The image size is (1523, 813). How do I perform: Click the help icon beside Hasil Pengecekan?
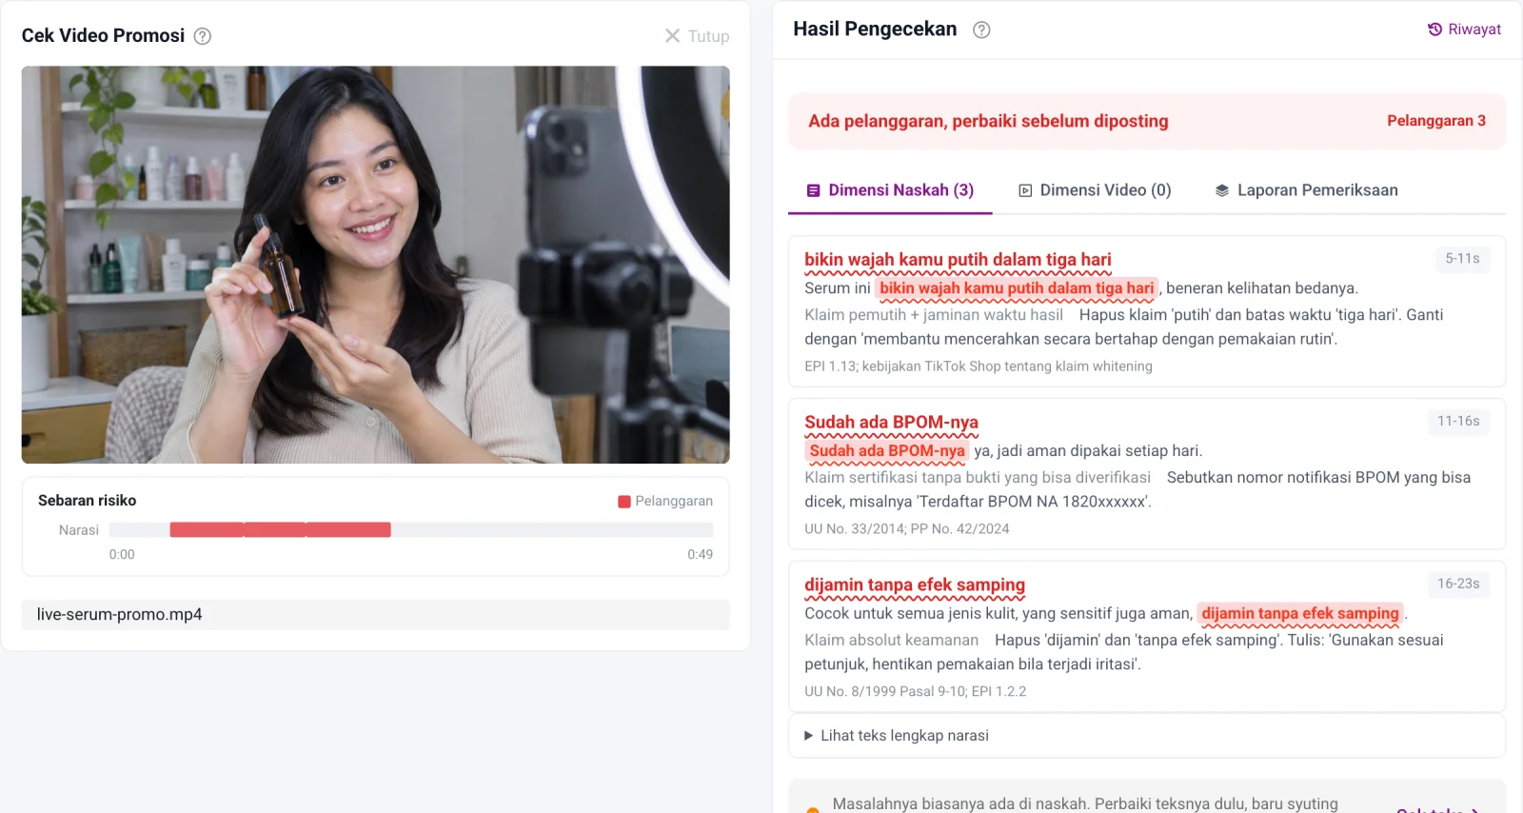pyautogui.click(x=981, y=30)
